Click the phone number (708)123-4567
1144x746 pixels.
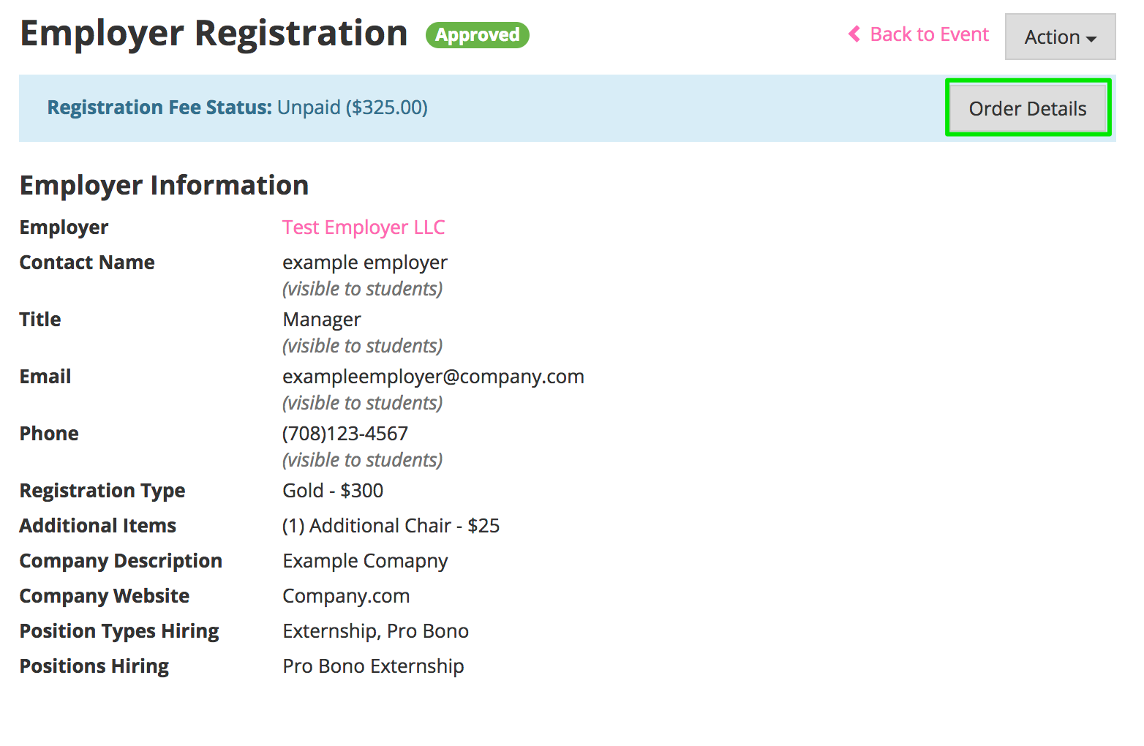[x=345, y=434]
